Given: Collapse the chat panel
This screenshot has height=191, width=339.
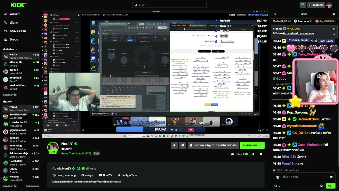Looking at the screenshot, I should point(275,14).
